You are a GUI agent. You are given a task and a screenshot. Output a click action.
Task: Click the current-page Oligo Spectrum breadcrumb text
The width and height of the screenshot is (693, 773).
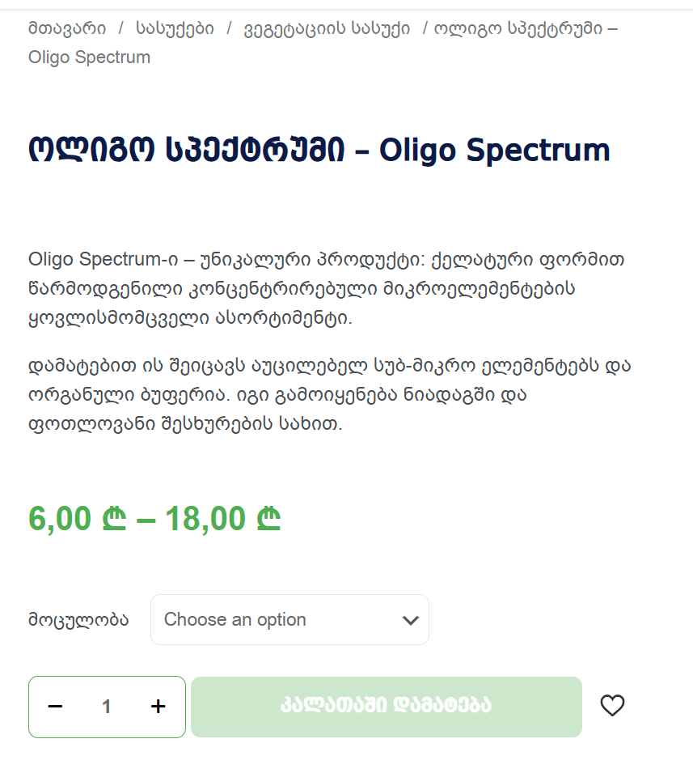coord(89,57)
